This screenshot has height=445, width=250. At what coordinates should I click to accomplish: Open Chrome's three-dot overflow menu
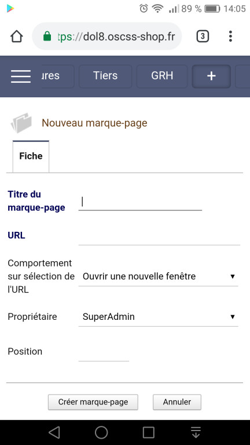tap(230, 37)
